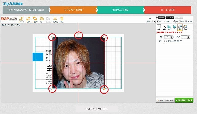
Task: Click the top-center handle of photo
Action: [78, 35]
